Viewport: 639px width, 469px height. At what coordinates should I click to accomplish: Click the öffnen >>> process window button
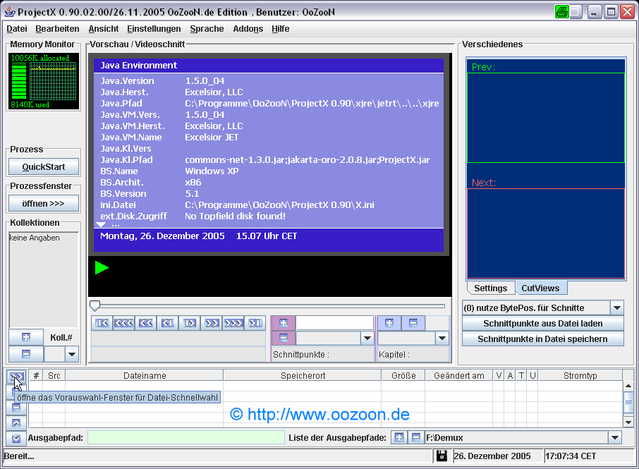click(44, 203)
